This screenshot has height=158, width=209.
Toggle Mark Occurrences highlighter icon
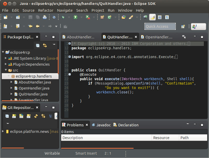[152, 17]
